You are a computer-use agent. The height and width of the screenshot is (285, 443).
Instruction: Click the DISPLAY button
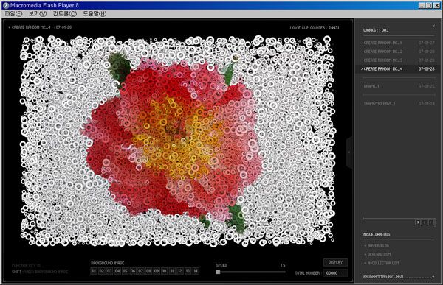click(x=335, y=262)
